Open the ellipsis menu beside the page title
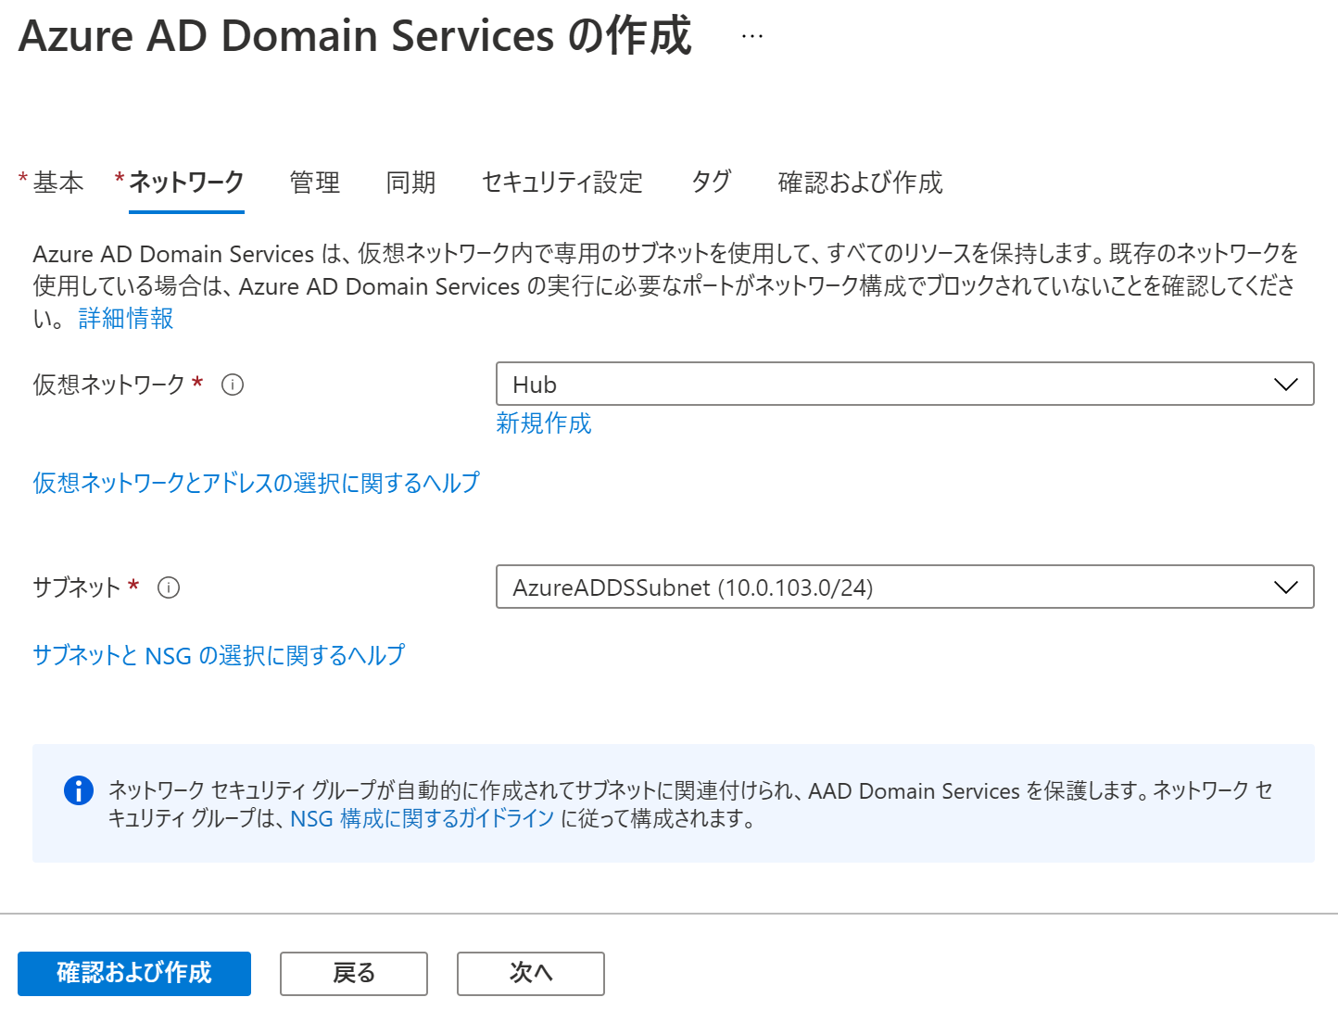 pos(751,35)
